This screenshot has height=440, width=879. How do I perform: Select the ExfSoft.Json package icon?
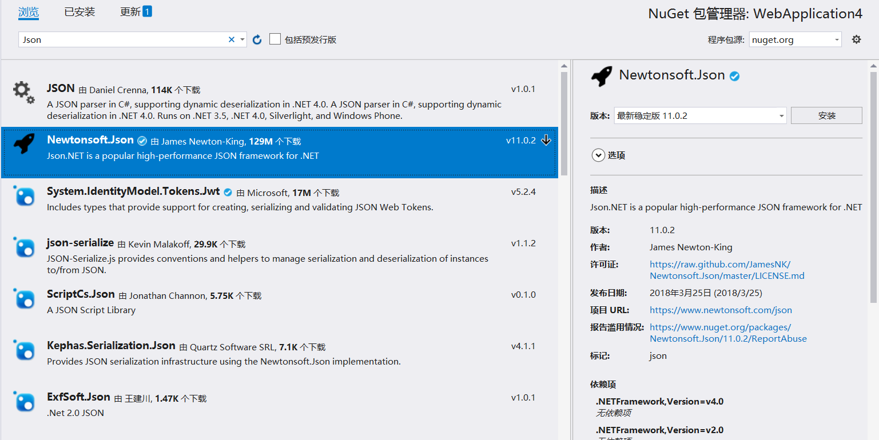(24, 401)
